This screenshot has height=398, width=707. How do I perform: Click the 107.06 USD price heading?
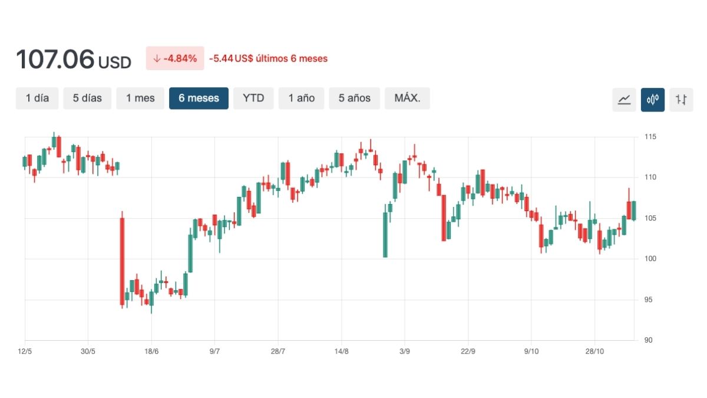click(74, 60)
